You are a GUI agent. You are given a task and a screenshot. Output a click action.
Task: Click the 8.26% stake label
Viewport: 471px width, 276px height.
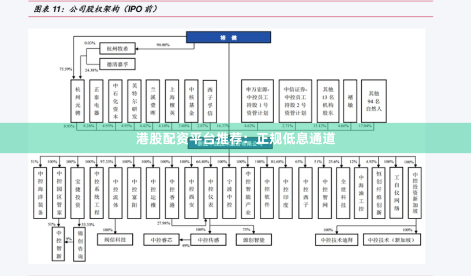tap(89, 126)
